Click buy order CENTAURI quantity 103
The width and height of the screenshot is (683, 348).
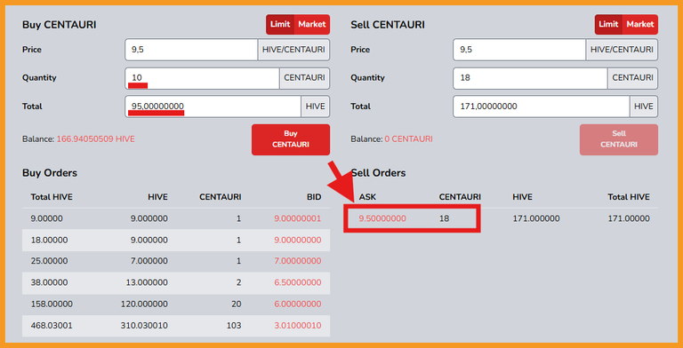(234, 326)
